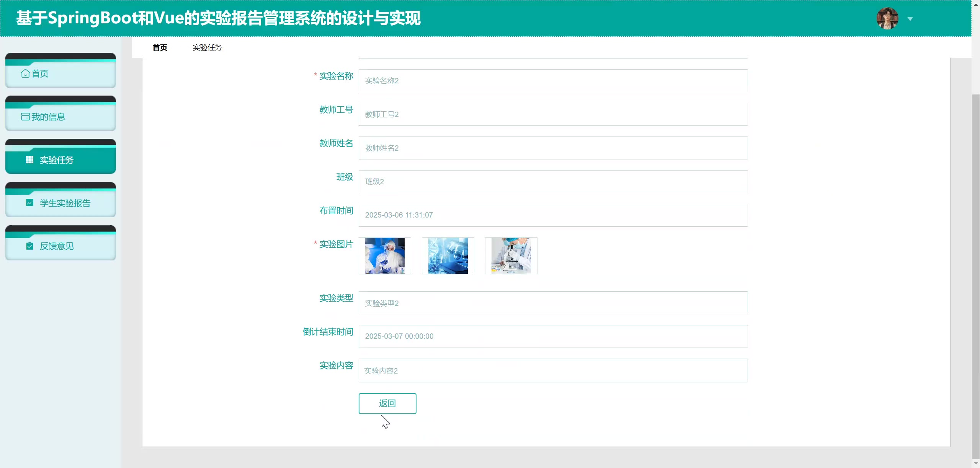980x468 pixels.
Task: Click the user avatar in header
Action: pos(887,18)
